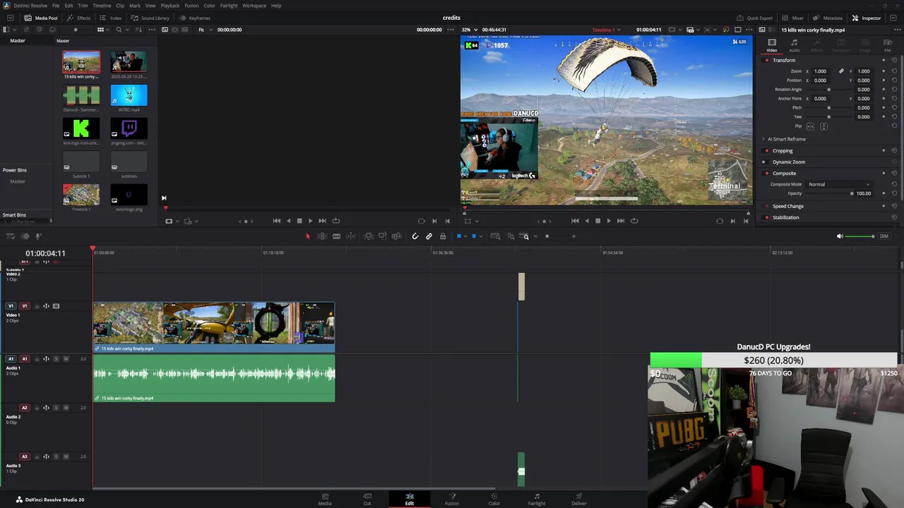904x508 pixels.
Task: Toggle Linked Selection chain icon
Action: point(429,236)
